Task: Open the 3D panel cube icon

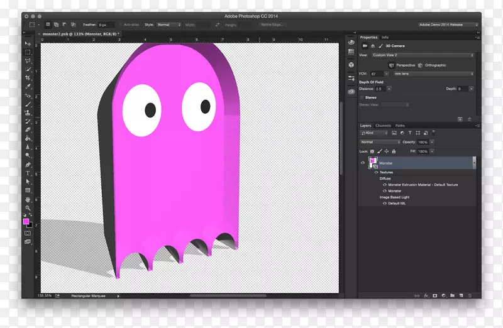Action: pos(351,65)
